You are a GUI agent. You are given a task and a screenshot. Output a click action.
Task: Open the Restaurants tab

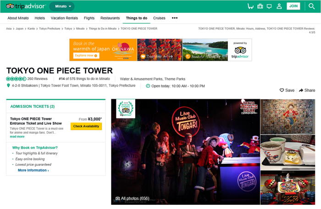tap(110, 18)
